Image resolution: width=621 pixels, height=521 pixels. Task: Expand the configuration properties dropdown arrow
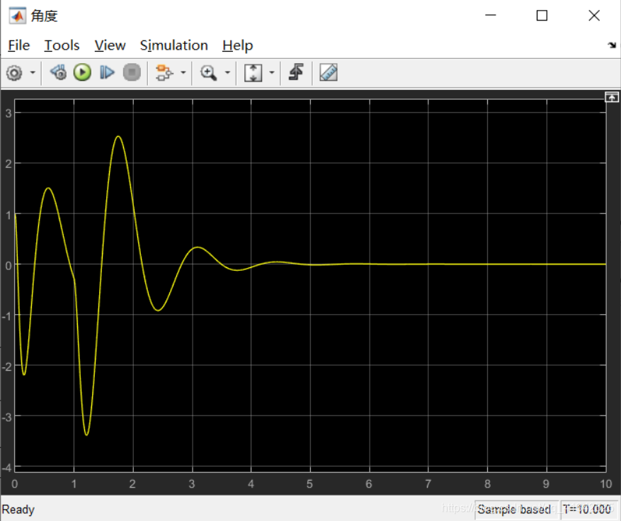[33, 73]
